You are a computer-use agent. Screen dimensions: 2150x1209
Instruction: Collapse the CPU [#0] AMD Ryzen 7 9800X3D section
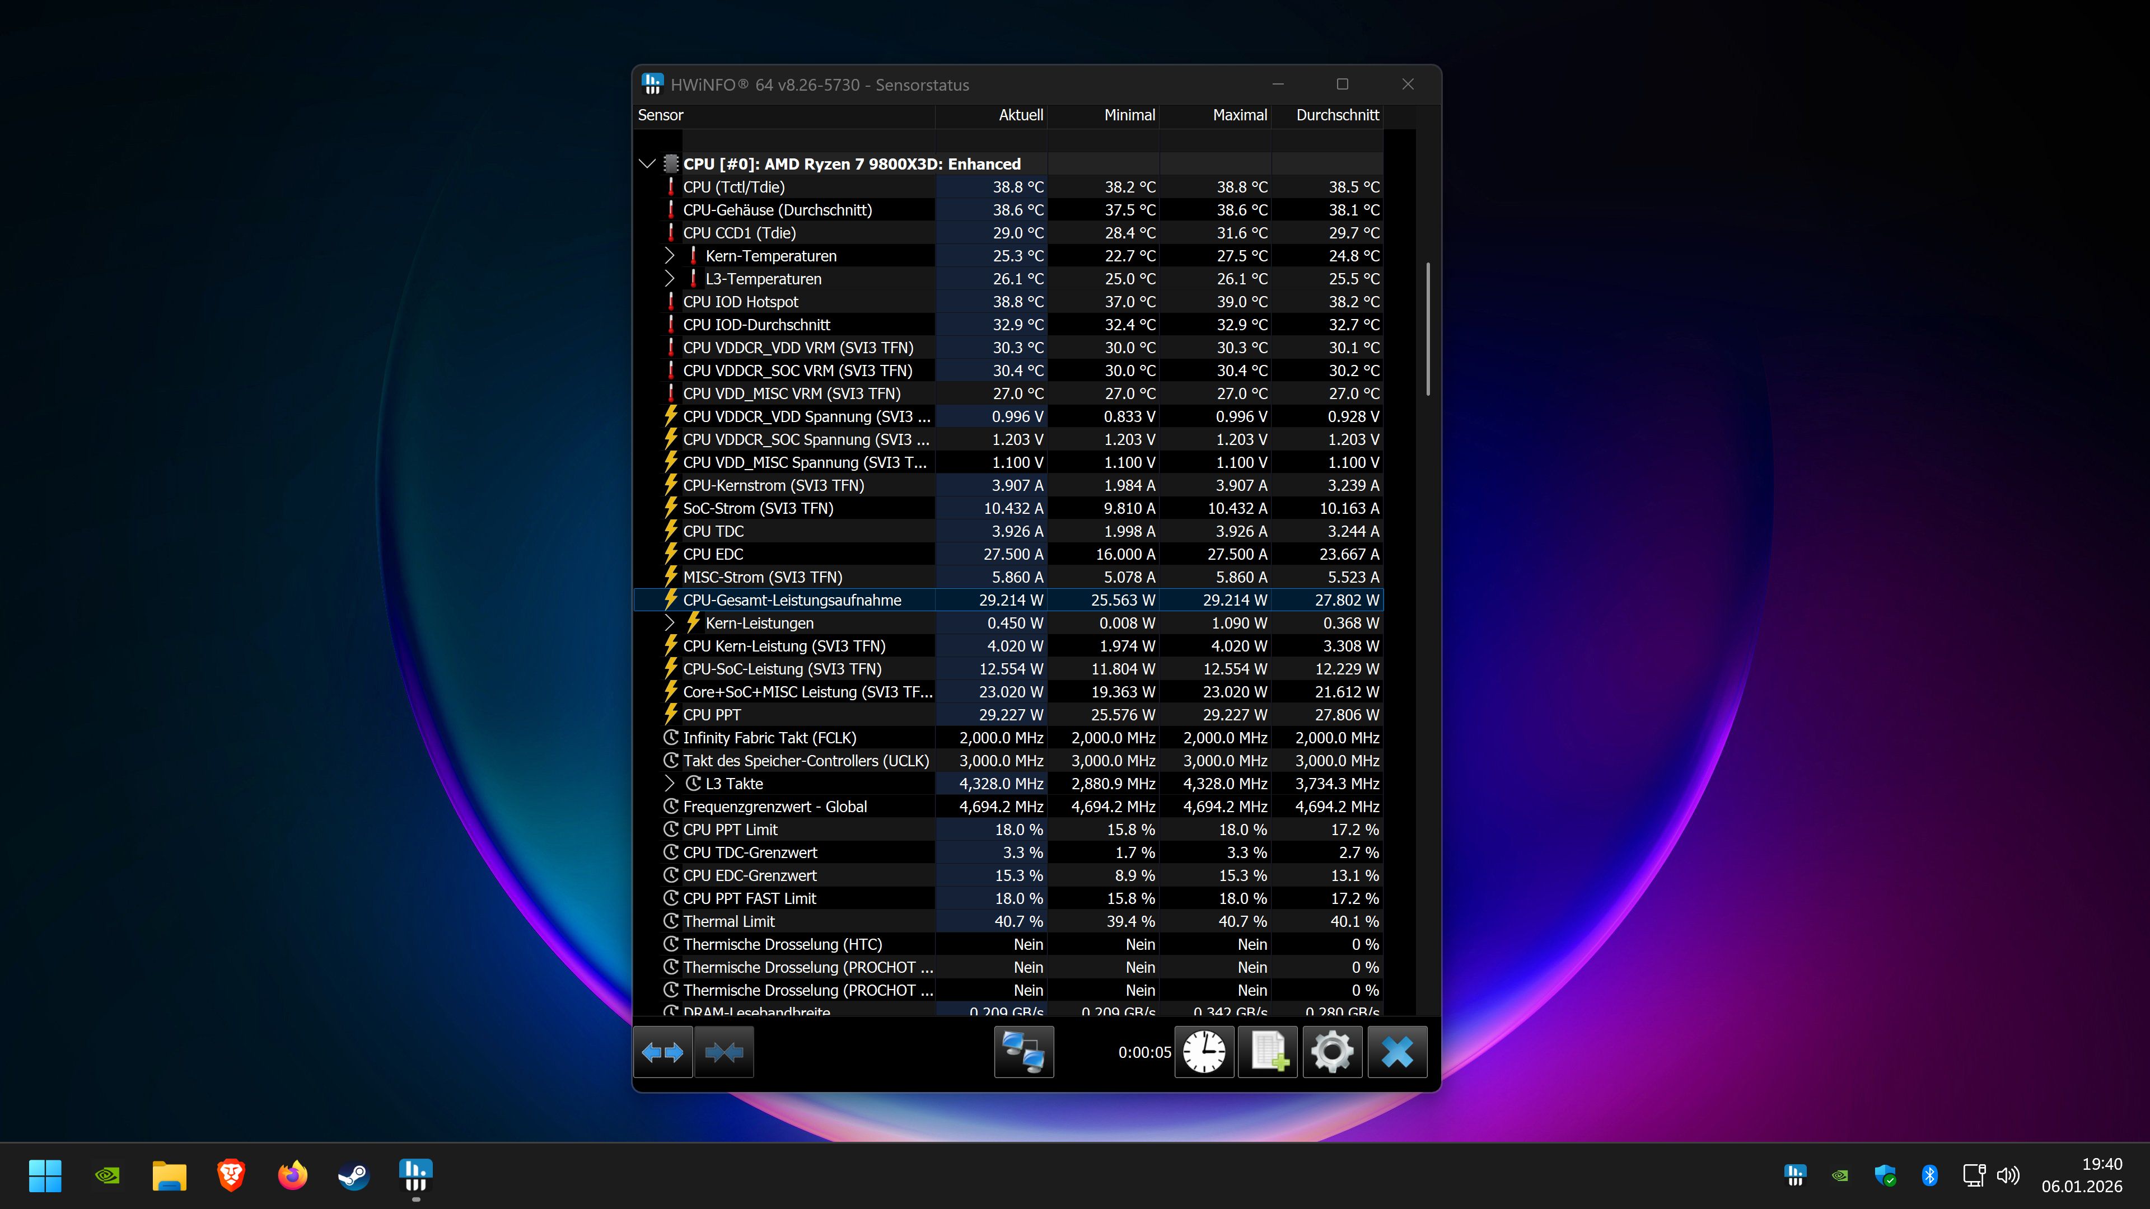648,163
